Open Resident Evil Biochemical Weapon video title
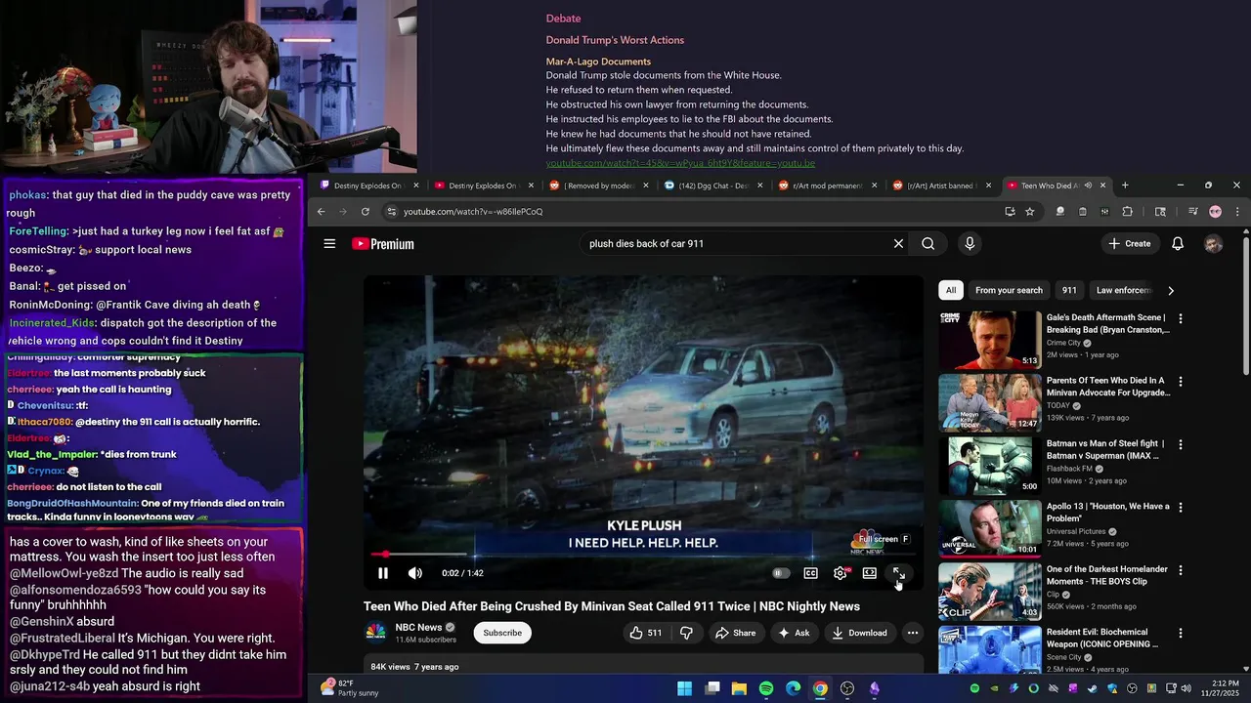The height and width of the screenshot is (703, 1251). [x=1106, y=639]
